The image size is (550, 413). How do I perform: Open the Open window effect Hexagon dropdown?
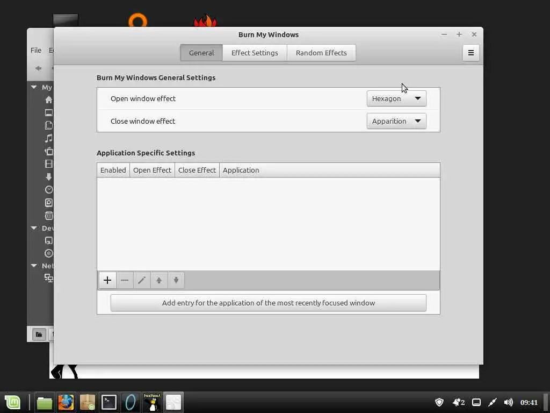pyautogui.click(x=396, y=99)
